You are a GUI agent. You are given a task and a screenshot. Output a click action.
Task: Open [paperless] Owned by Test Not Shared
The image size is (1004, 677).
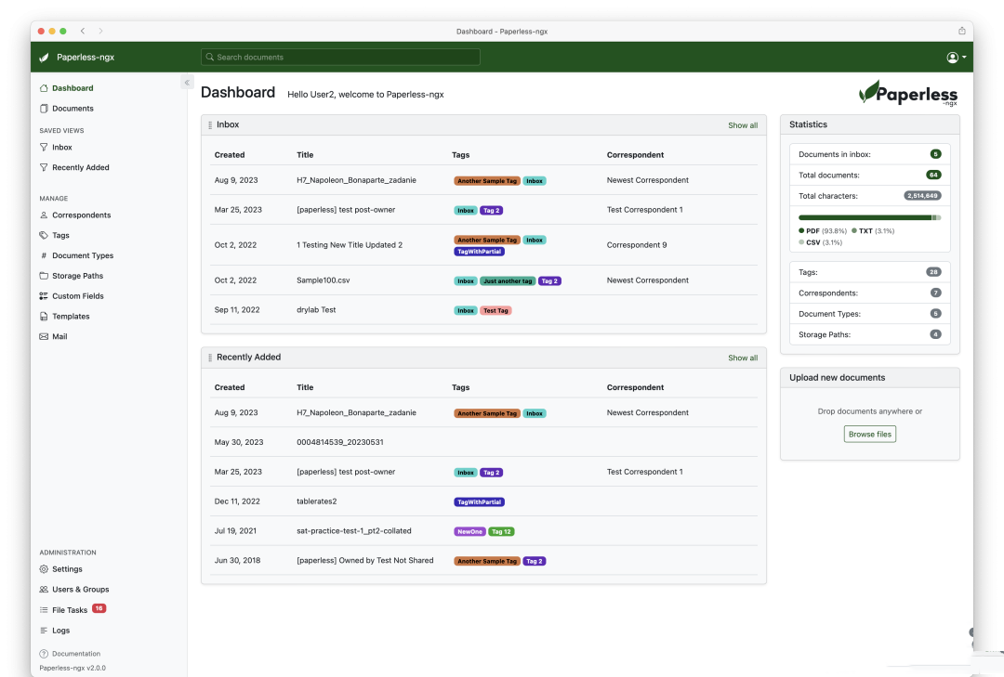point(365,561)
